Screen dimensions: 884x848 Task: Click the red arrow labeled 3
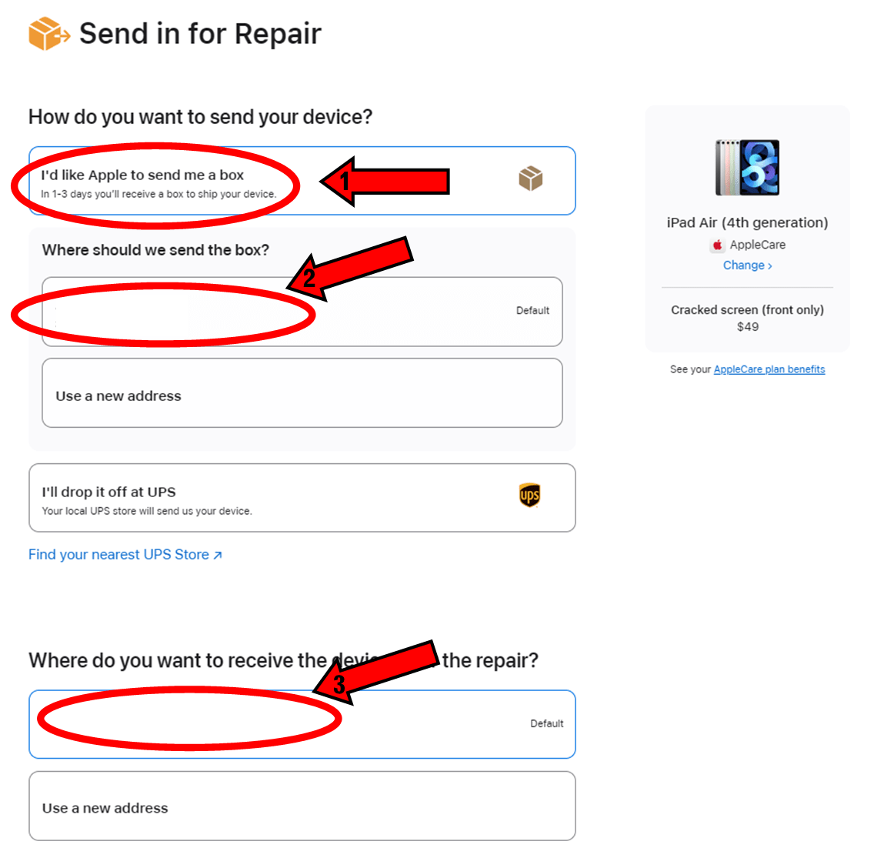pyautogui.click(x=376, y=671)
